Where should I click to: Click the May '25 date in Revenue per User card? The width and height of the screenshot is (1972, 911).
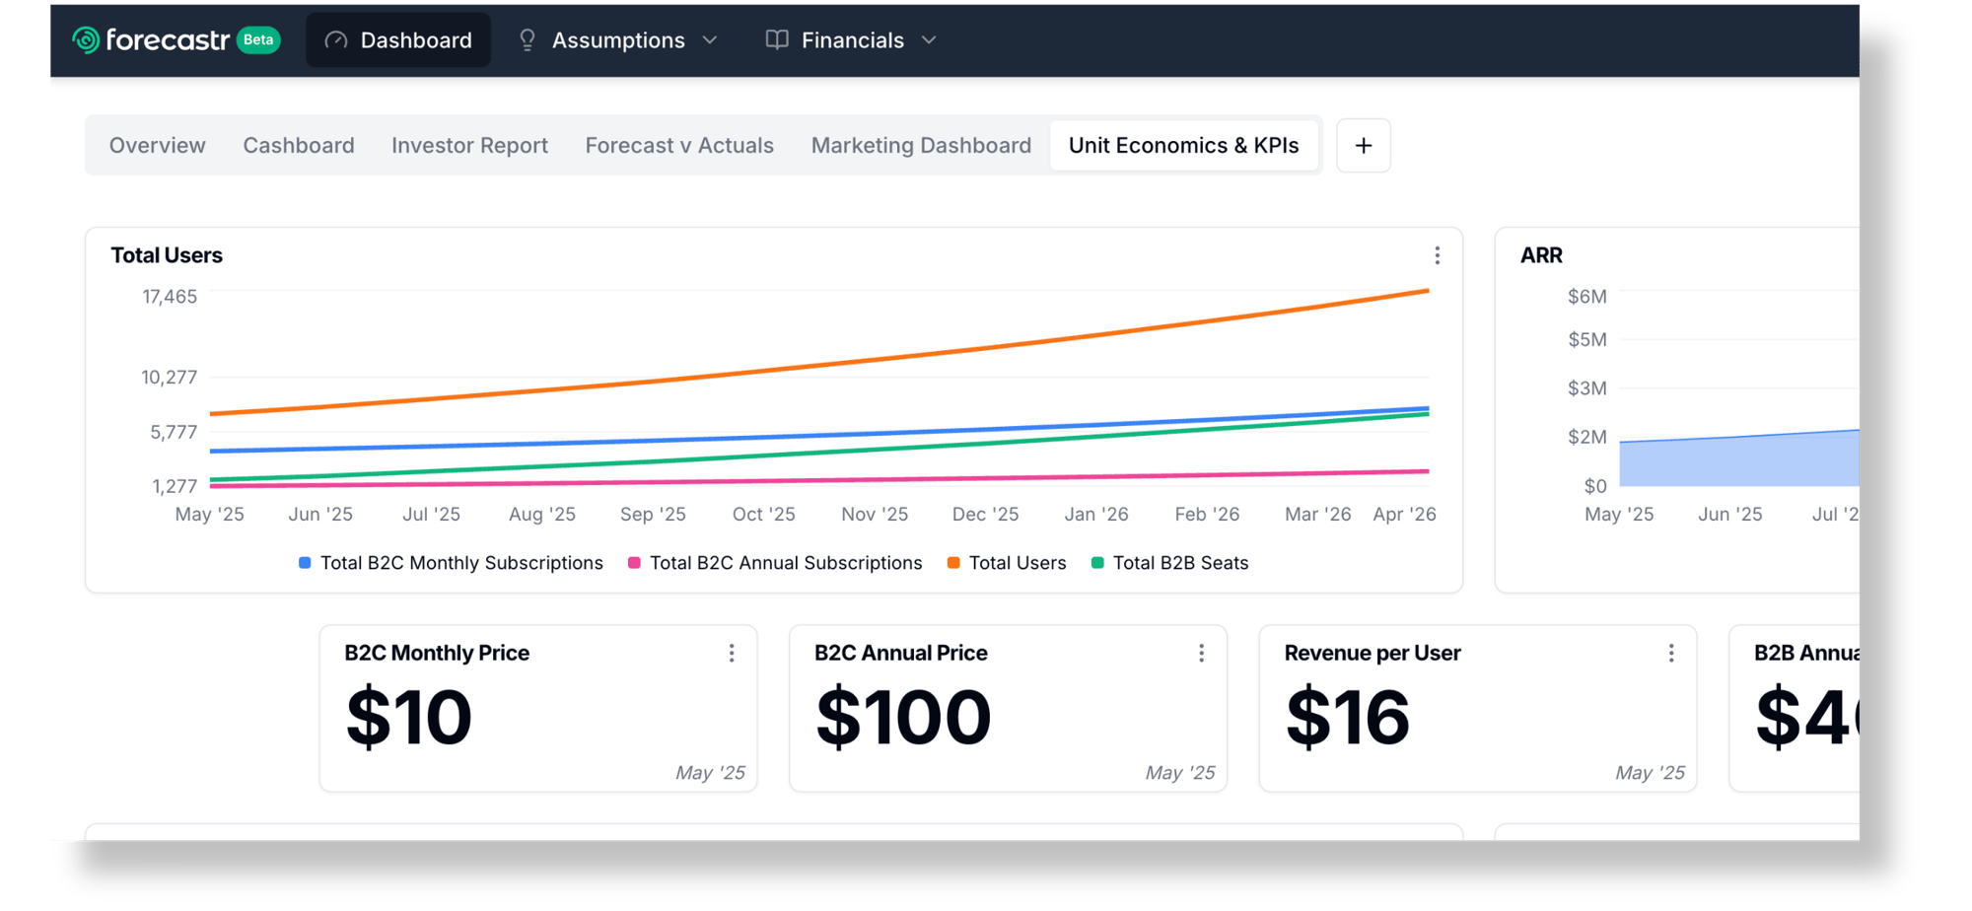click(1650, 773)
